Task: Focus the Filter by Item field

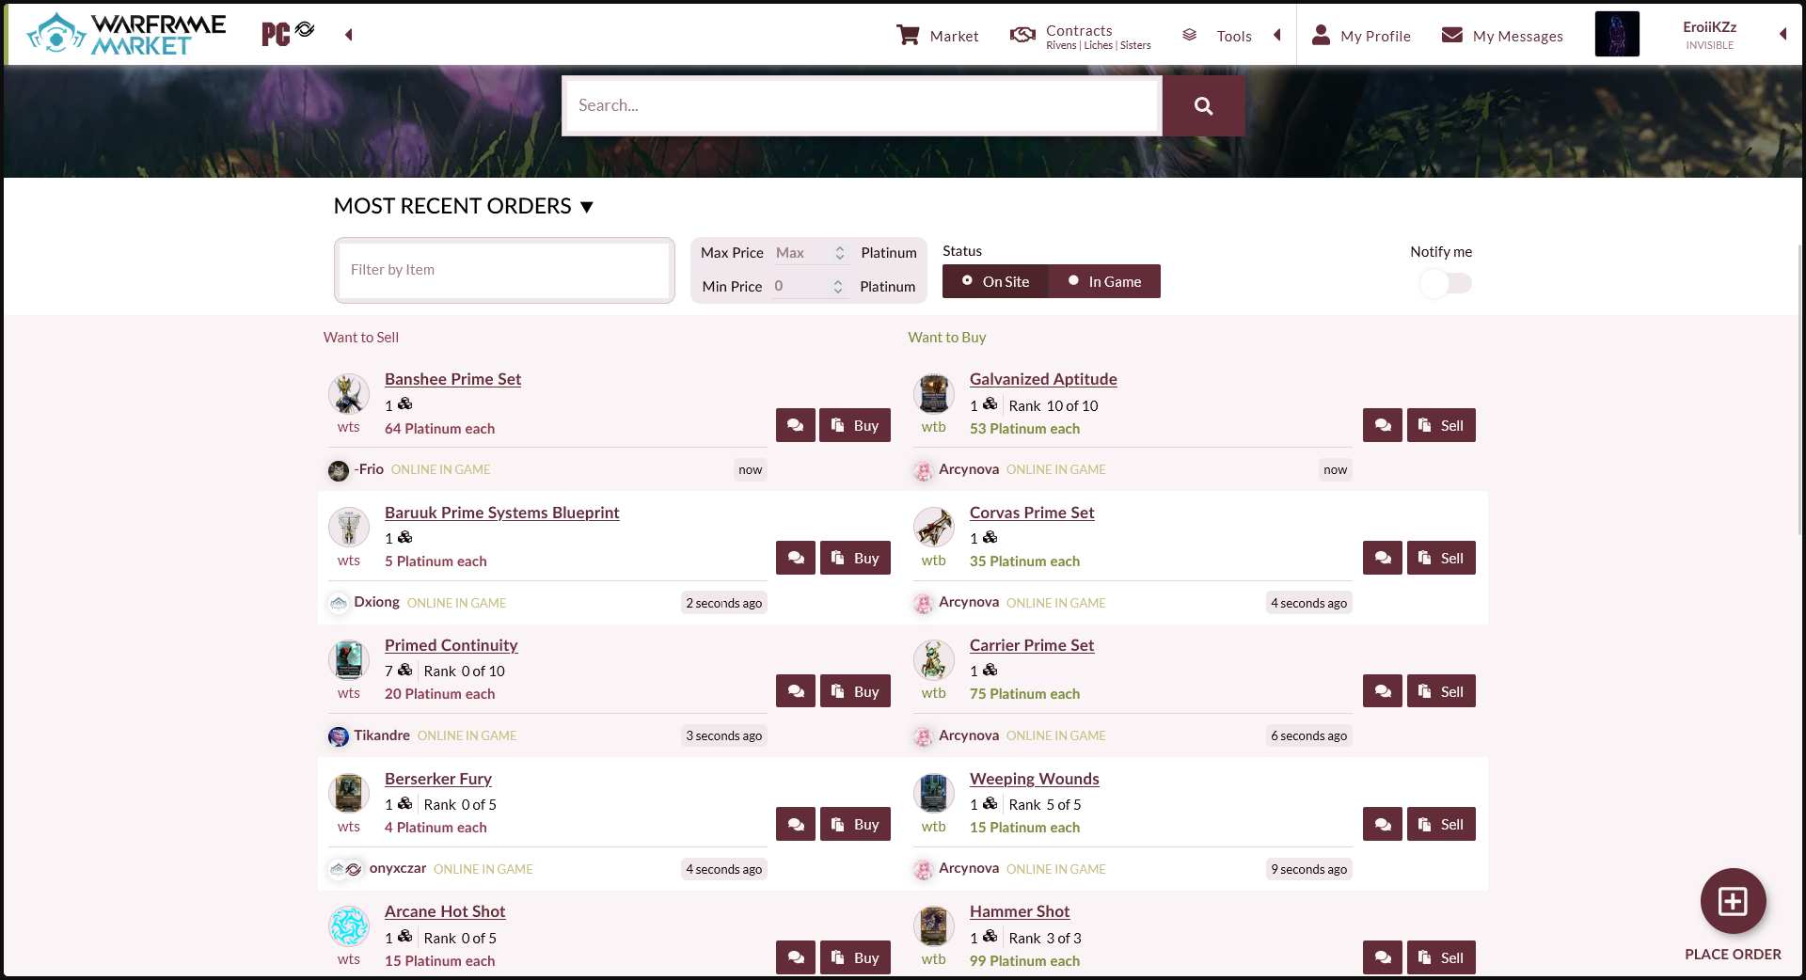Action: 504,270
